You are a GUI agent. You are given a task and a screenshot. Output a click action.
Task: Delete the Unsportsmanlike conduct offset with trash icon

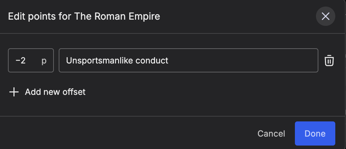(x=329, y=60)
